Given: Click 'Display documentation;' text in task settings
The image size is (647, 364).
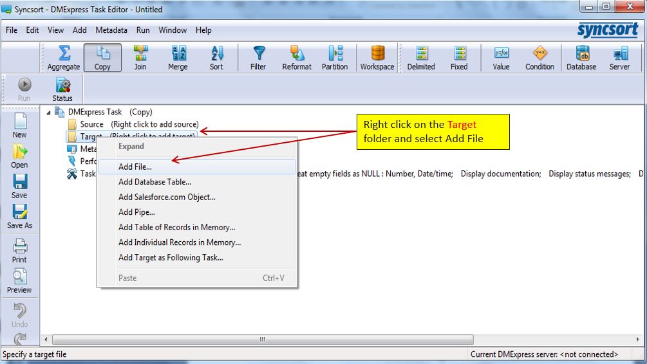Looking at the screenshot, I should (x=501, y=174).
